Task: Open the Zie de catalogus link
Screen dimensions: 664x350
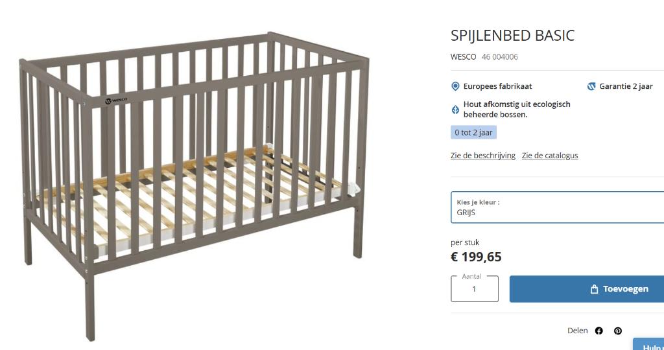Action: [549, 156]
